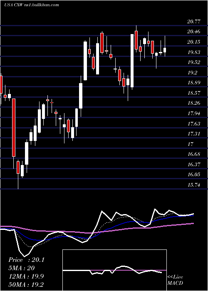The height and width of the screenshot is (291, 208).
Task: Click the MACD inset chart panel
Action: click(x=114, y=270)
